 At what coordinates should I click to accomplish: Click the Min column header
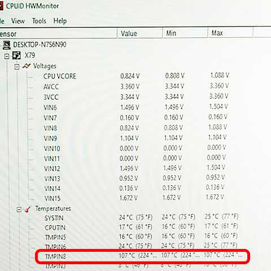185,33
